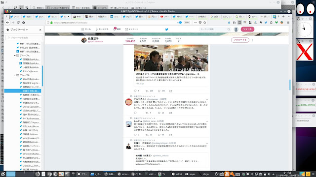Open the profile more options dots
Image resolution: width=316 pixels, height=177 pixels.
[252, 40]
